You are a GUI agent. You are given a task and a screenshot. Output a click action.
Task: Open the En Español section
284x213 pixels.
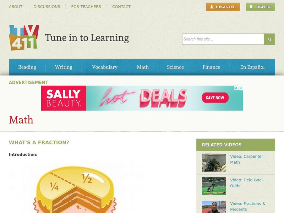tap(252, 67)
